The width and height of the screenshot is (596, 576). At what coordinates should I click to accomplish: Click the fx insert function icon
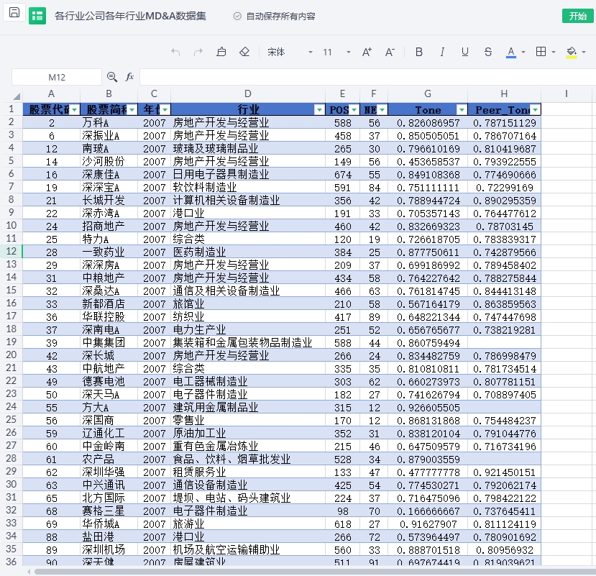tap(129, 77)
